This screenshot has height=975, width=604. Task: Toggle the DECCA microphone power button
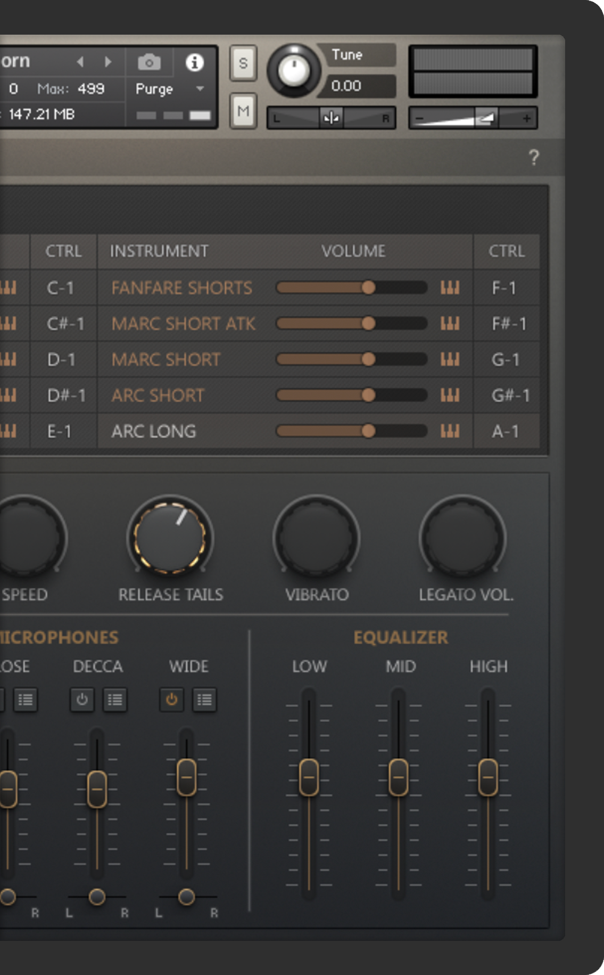point(82,700)
